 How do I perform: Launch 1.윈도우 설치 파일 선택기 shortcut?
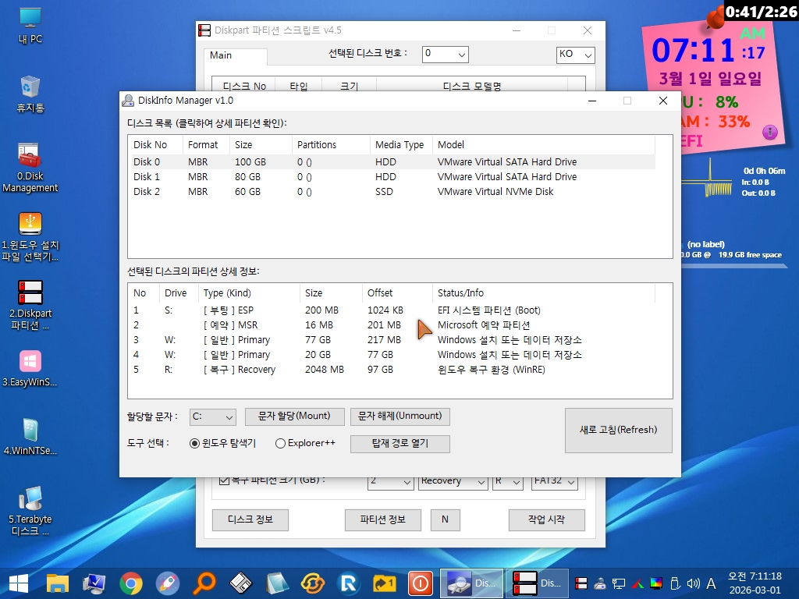[x=30, y=237]
